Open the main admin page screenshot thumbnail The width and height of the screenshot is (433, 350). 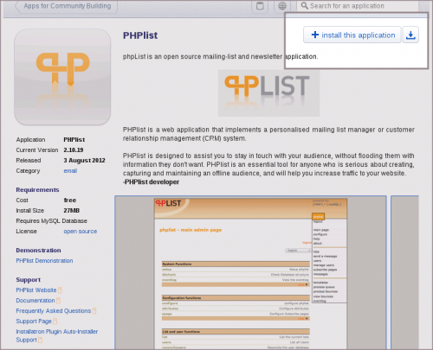click(x=250, y=272)
